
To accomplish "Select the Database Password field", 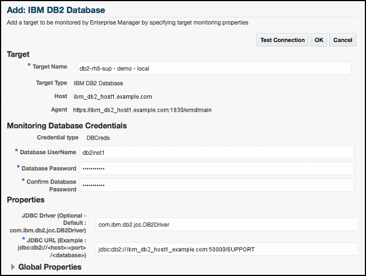I will (x=217, y=168).
